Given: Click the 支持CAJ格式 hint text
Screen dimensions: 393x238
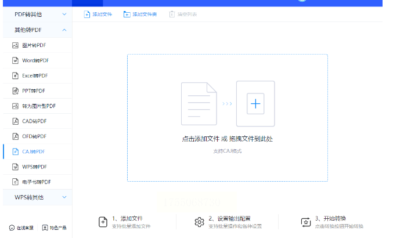Looking at the screenshot, I should (x=228, y=151).
